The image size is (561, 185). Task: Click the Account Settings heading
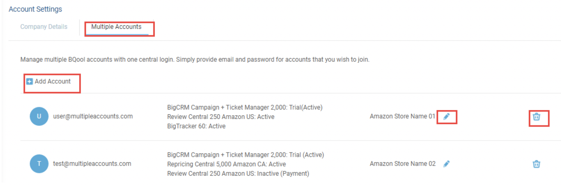[x=35, y=9]
